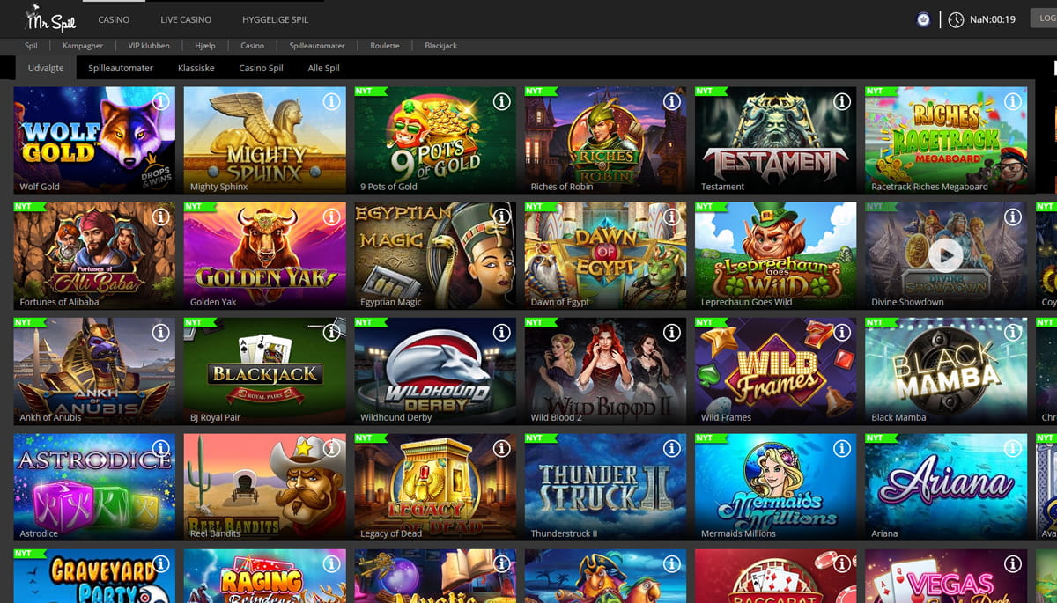Open the HYGGELIGE SPIL menu

(x=275, y=19)
